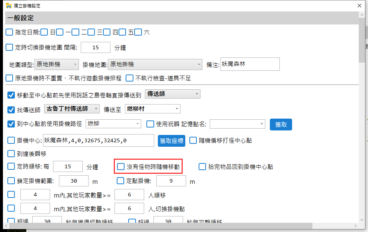This screenshot has height=232, width=368.
Task: Click the 備注 text field
Action: point(249,64)
